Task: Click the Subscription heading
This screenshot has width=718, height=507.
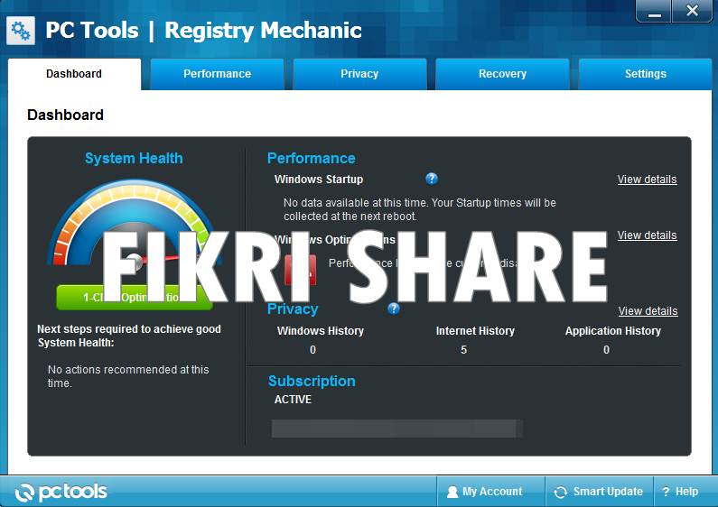Action: (312, 382)
